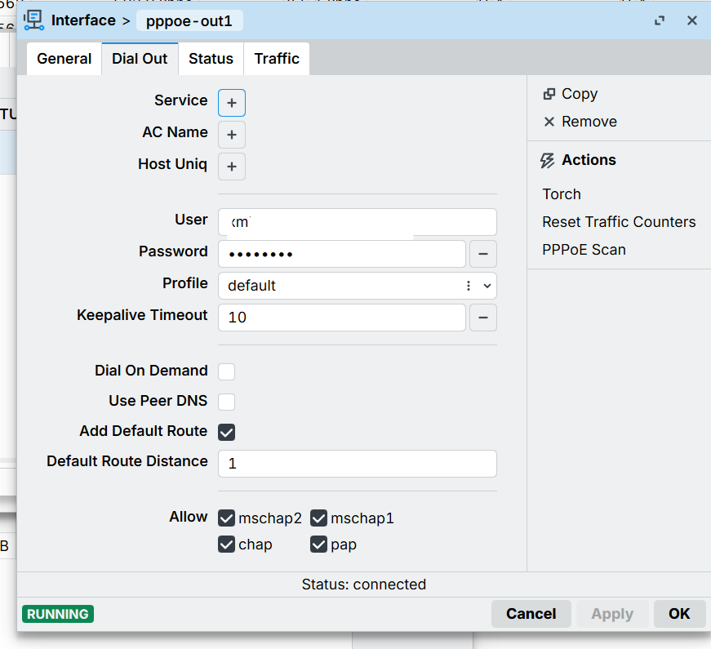Confirm with the OK button

click(x=679, y=614)
